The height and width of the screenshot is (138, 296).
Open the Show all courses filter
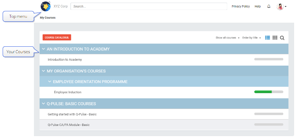[227, 38]
